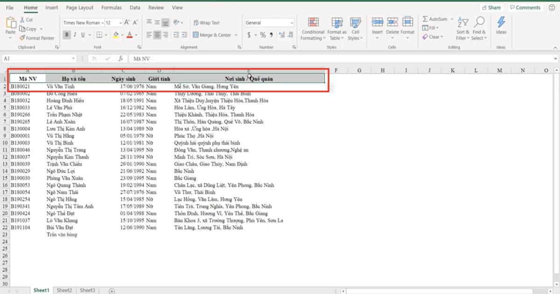Open the Comments pane button

(525, 7)
